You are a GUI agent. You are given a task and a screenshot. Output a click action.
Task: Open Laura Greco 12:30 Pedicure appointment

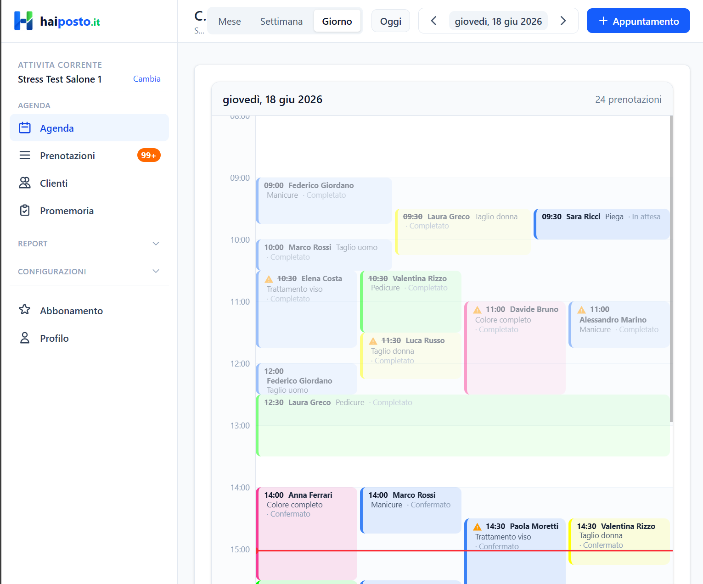[463, 425]
